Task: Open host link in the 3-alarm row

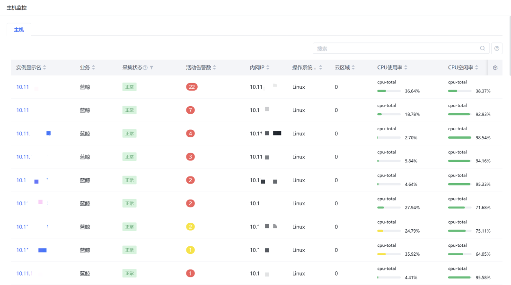Action: (x=24, y=157)
